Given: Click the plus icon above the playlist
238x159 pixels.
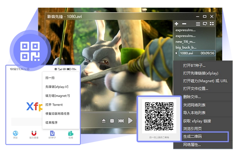Looking at the screenshot, I should click(176, 24).
